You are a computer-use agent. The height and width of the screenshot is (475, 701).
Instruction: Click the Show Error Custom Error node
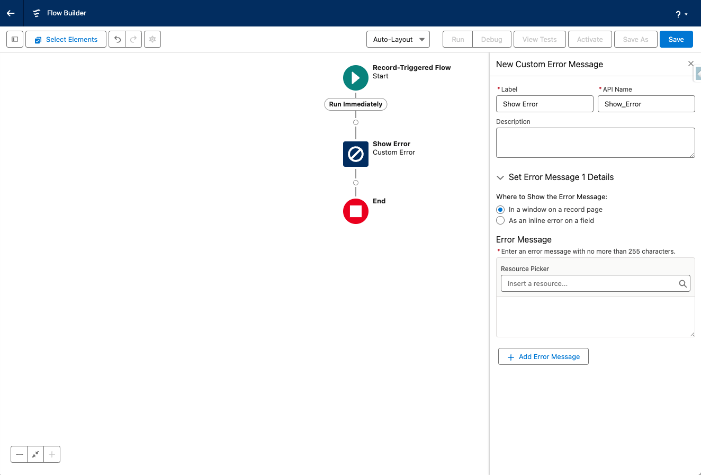click(x=355, y=154)
